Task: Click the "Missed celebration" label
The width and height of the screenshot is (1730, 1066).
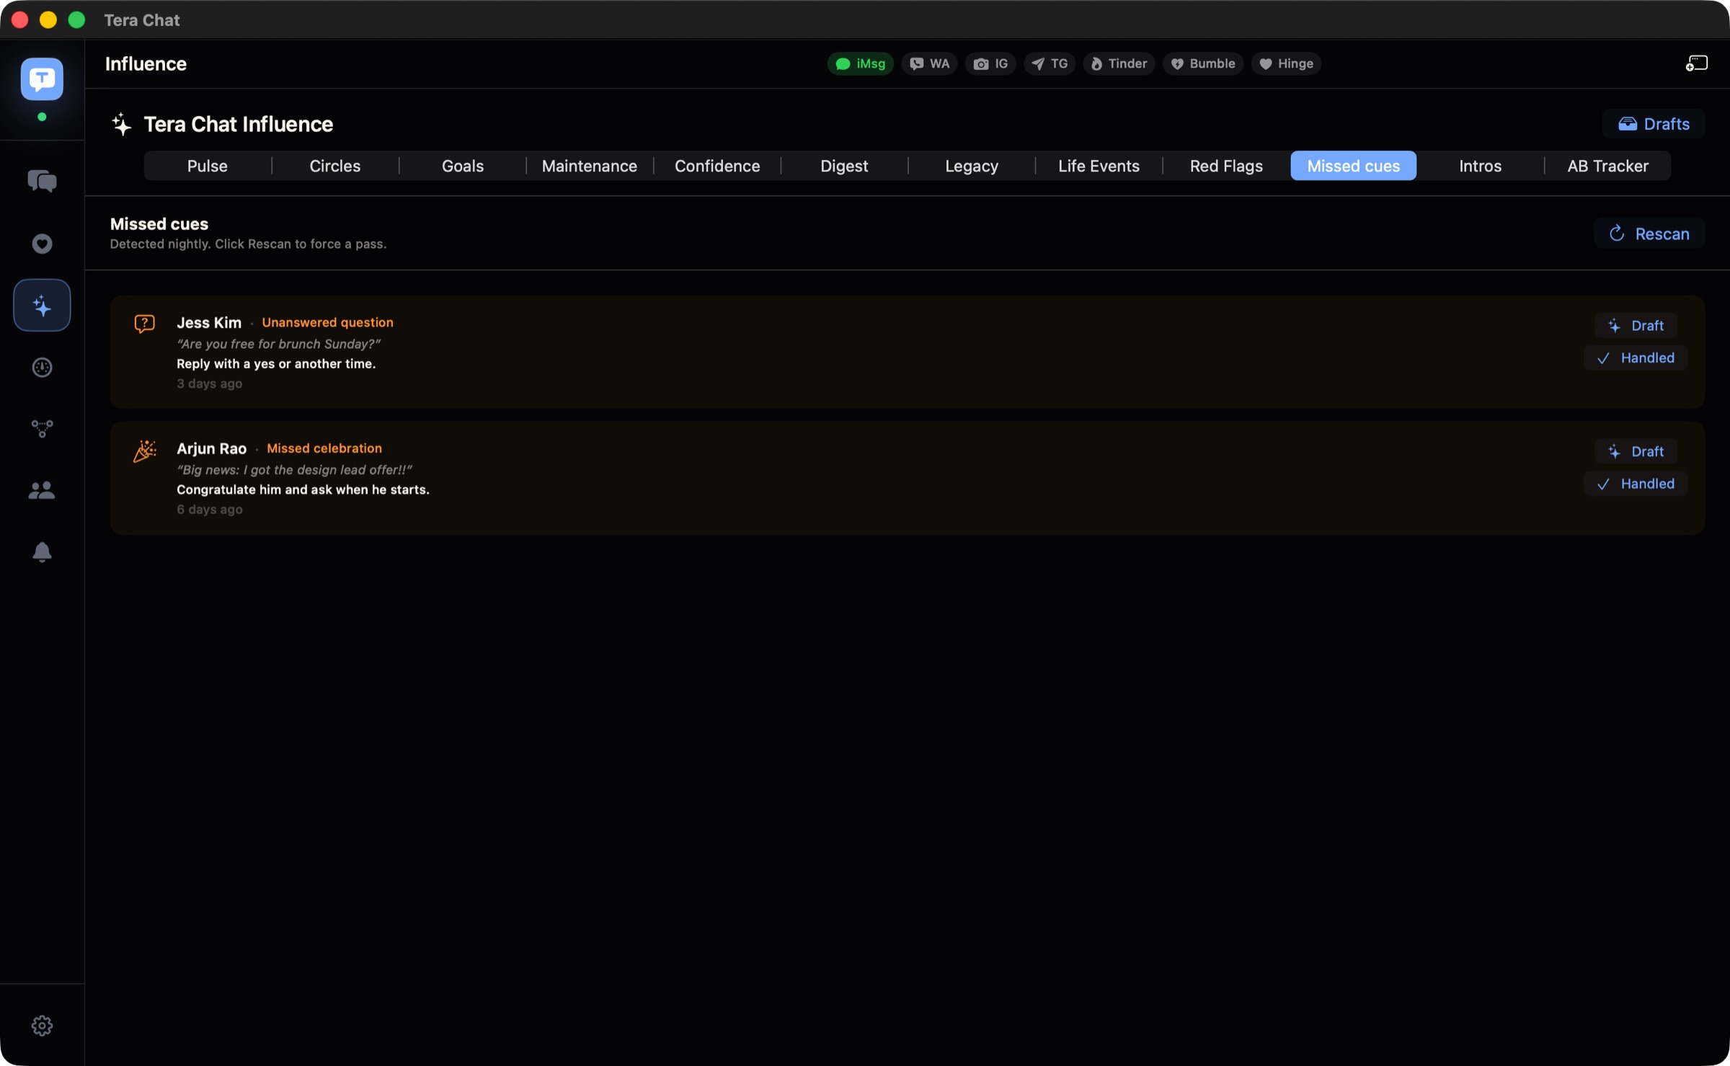Action: (324, 448)
